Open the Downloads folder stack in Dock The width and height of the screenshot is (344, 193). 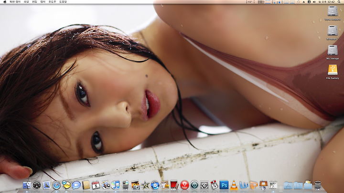(x=308, y=185)
